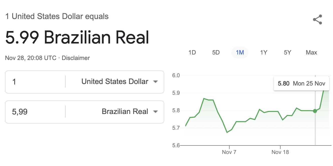
Task: Click the chart peak near early November
Action: coord(204,98)
